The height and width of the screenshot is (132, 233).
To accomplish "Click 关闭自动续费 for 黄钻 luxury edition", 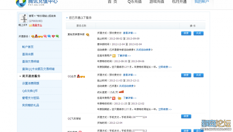I will (143, 50).
